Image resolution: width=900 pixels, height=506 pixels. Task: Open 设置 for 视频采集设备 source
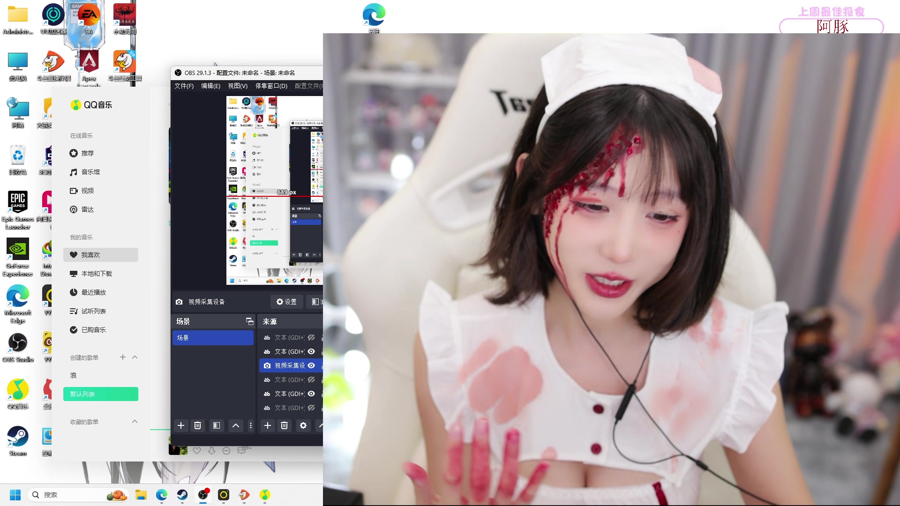[286, 302]
